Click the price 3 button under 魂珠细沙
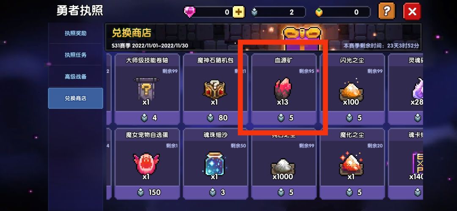Image resolution: width=457 pixels, height=211 pixels. 215,193
